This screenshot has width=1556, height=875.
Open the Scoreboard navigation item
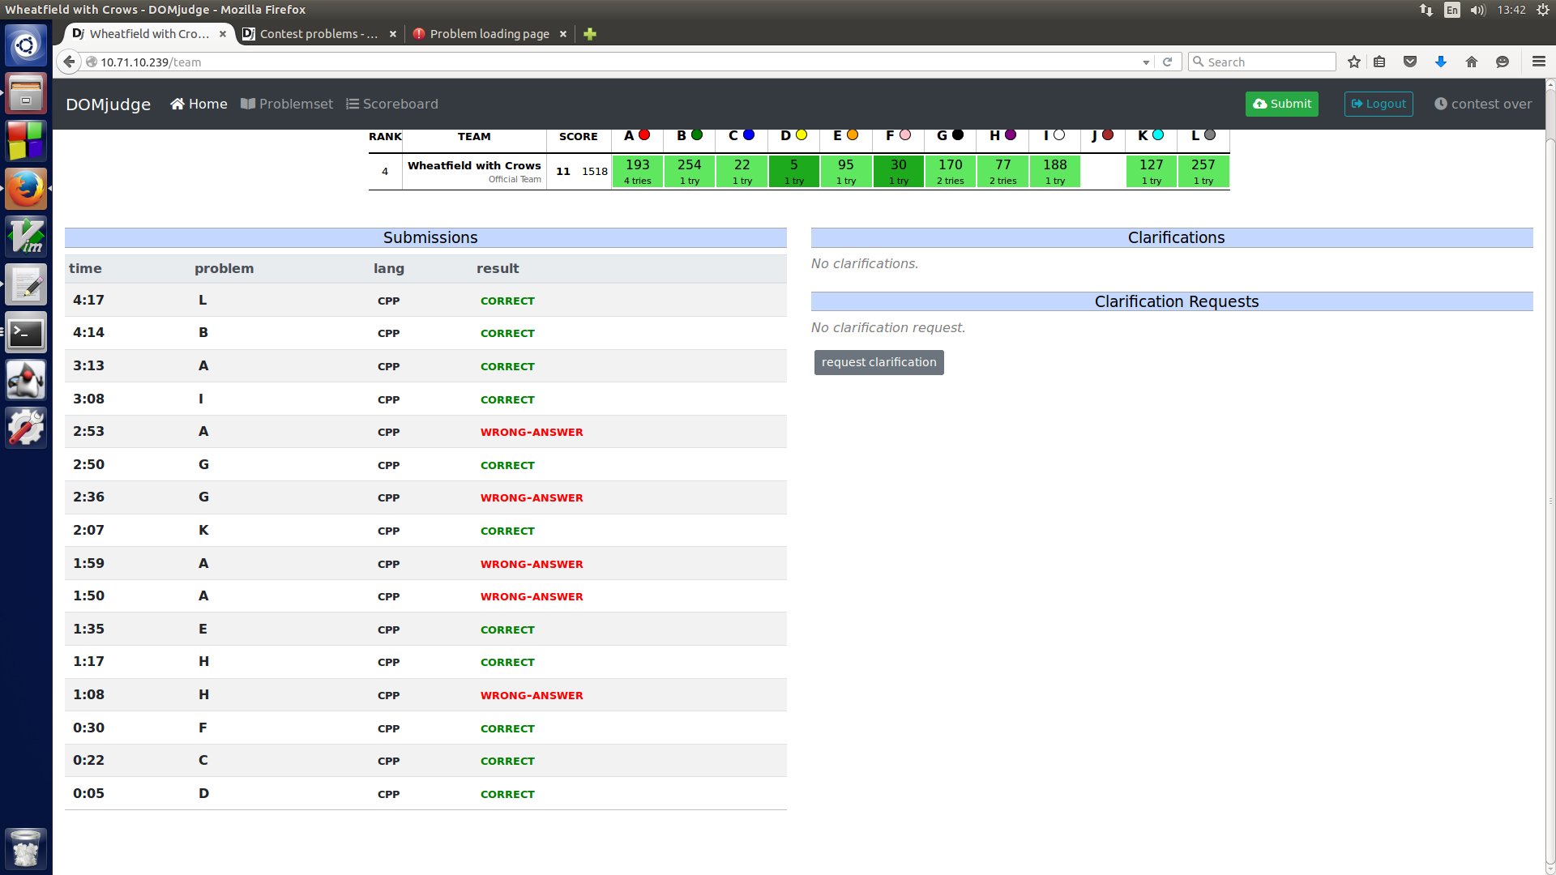pos(392,104)
